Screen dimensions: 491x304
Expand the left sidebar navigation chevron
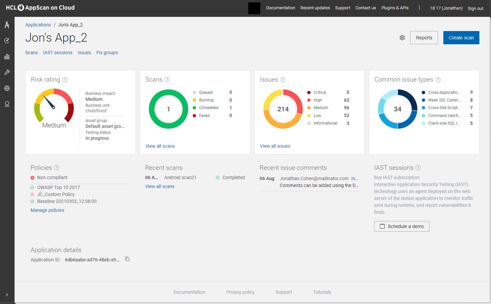click(7, 295)
